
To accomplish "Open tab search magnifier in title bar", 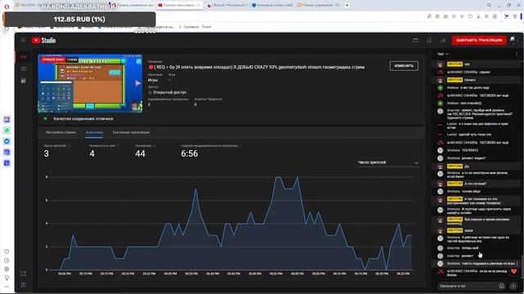I will (490, 6).
